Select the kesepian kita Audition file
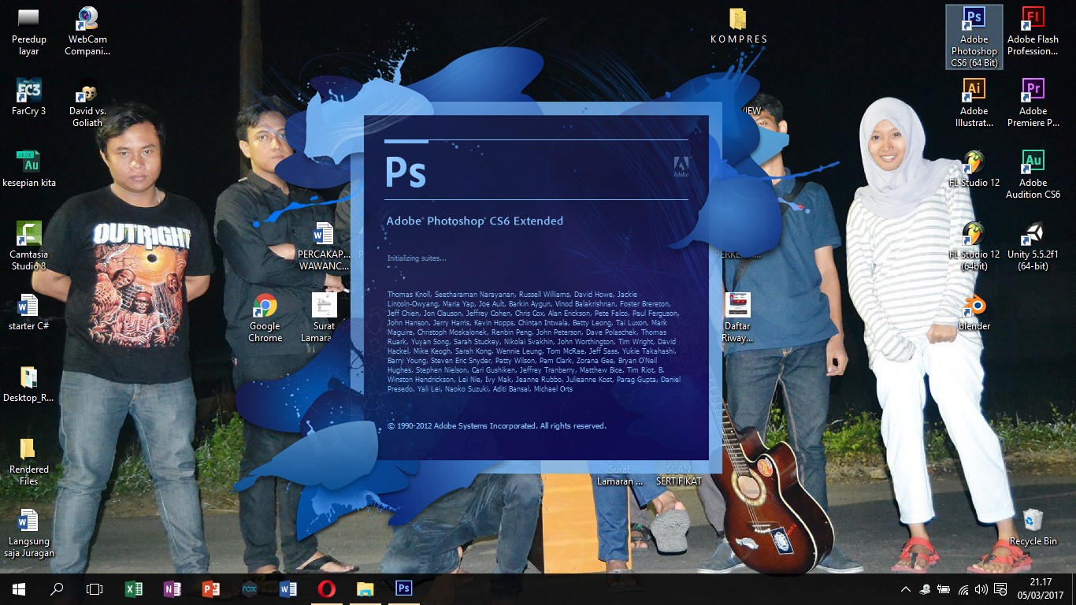 [29, 169]
